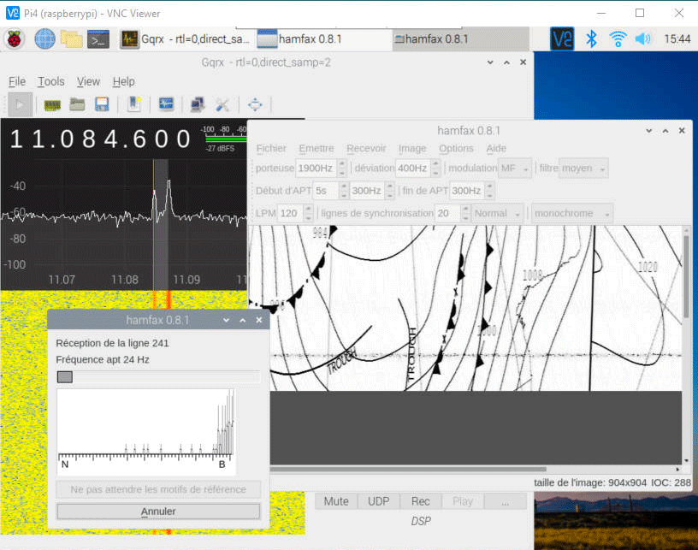698x550 pixels.
Task: Expand the monochrome color mode dropdown
Action: (x=572, y=213)
